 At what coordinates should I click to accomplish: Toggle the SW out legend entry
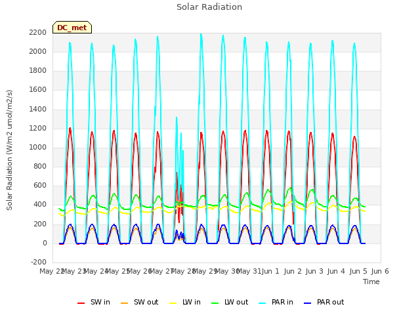pyautogui.click(x=140, y=302)
